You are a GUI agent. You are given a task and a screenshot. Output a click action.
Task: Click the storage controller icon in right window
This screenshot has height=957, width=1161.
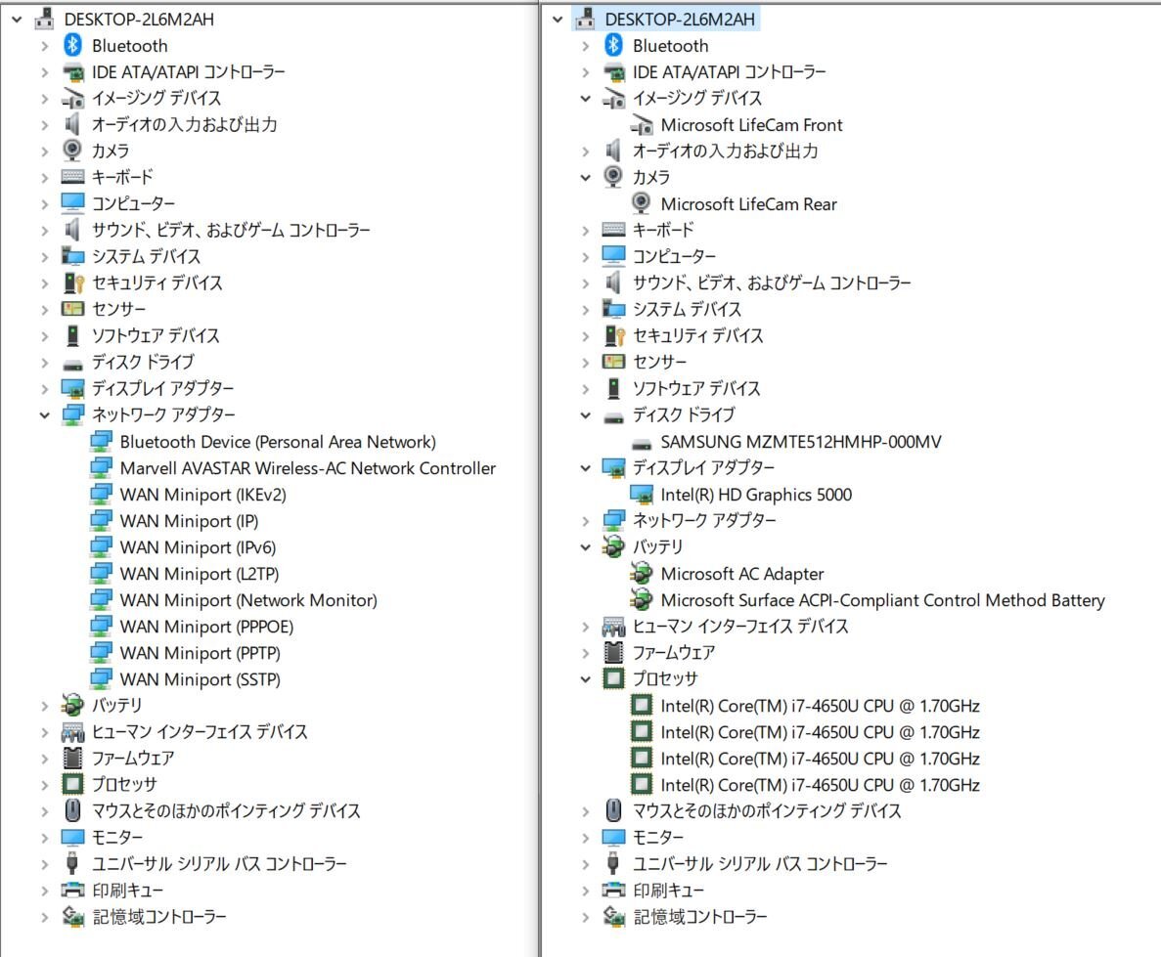(613, 916)
